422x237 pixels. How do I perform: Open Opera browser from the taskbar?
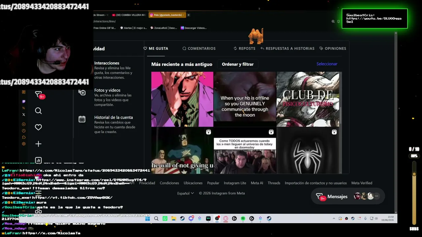(226, 218)
